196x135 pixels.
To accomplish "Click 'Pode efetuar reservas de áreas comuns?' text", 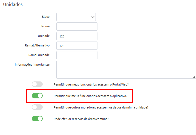I will [81, 119].
